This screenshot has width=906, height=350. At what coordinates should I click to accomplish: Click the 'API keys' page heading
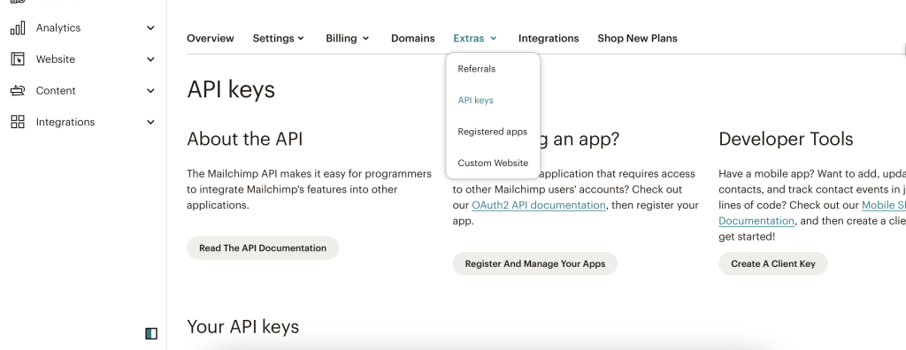click(231, 90)
